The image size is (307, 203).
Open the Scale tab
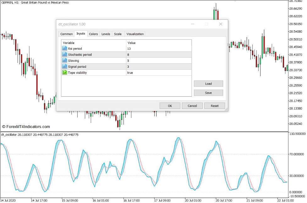(118, 34)
